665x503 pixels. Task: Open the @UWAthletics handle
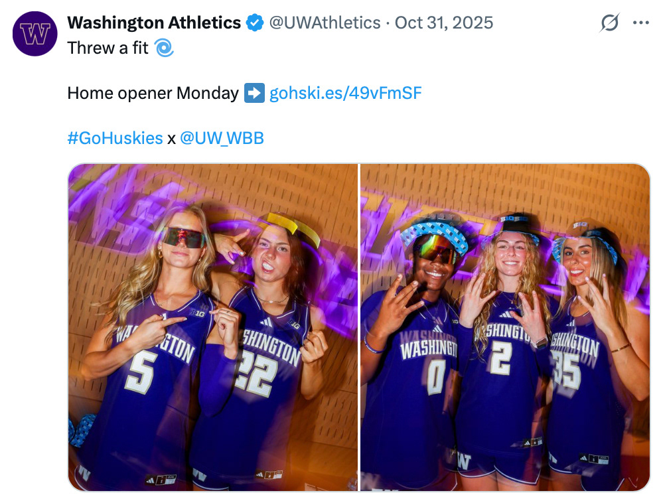325,23
